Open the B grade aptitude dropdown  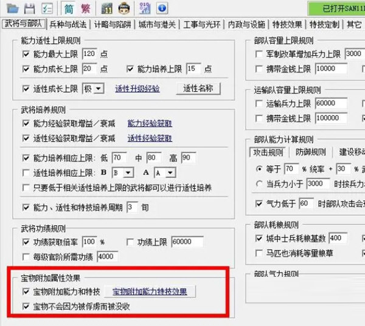pos(128,173)
